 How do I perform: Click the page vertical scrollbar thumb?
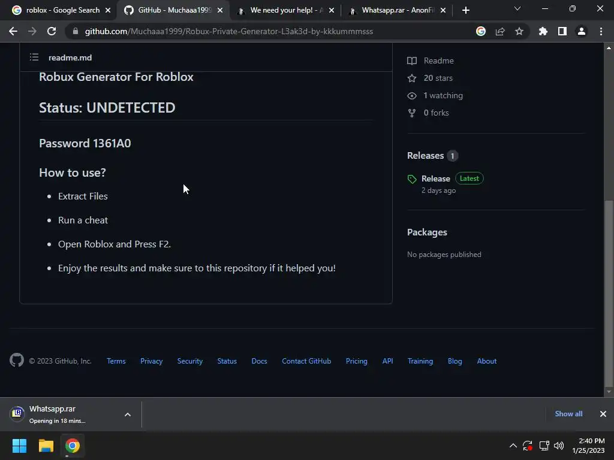click(608, 292)
